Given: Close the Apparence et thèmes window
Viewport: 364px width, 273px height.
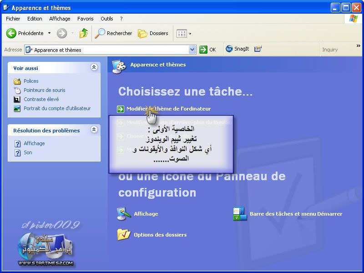Looking at the screenshot, I should [356, 8].
